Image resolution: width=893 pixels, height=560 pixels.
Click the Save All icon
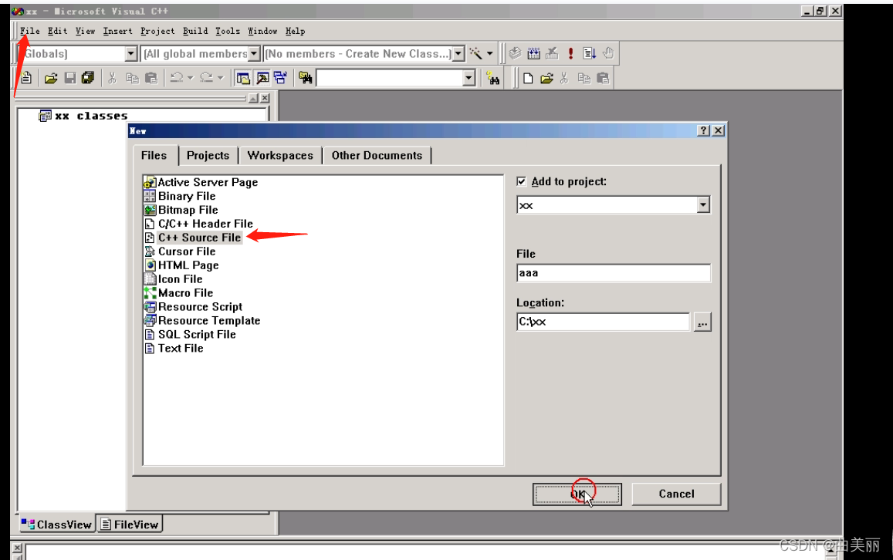88,78
